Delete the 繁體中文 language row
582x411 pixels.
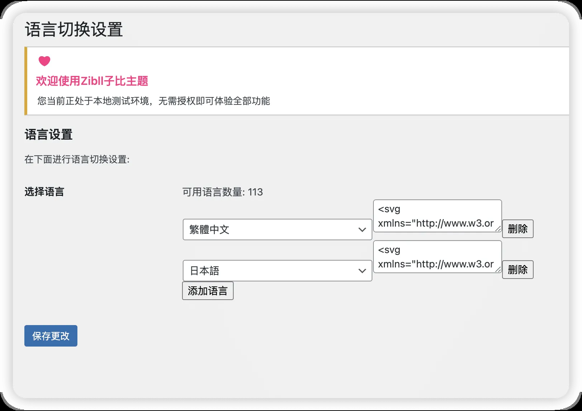point(517,229)
